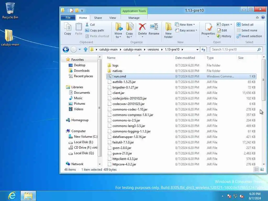268x201 pixels.
Task: Expand the arrow after versions in breadcrumb
Action: (162, 49)
